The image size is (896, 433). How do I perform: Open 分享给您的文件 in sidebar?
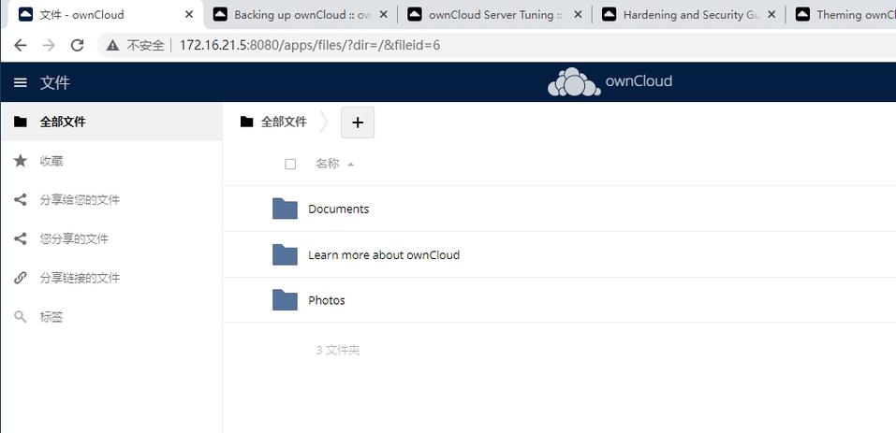click(x=111, y=200)
